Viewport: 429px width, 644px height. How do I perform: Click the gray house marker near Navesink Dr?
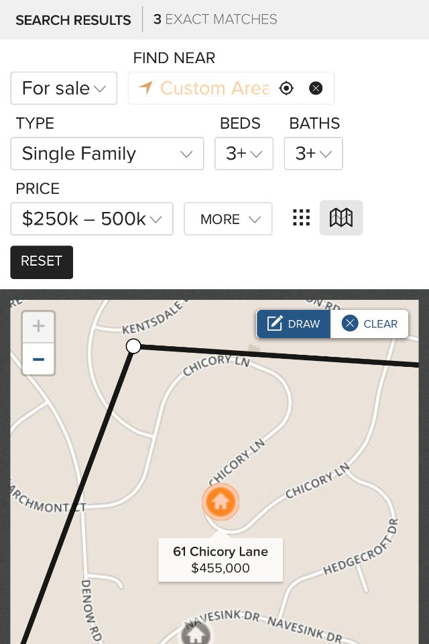coord(196,633)
